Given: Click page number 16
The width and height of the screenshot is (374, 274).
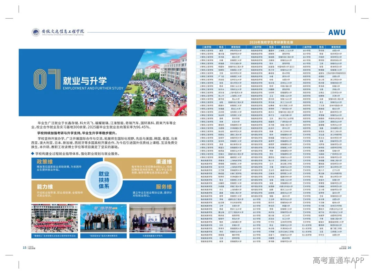Looking at the screenshot, I should [349, 248].
